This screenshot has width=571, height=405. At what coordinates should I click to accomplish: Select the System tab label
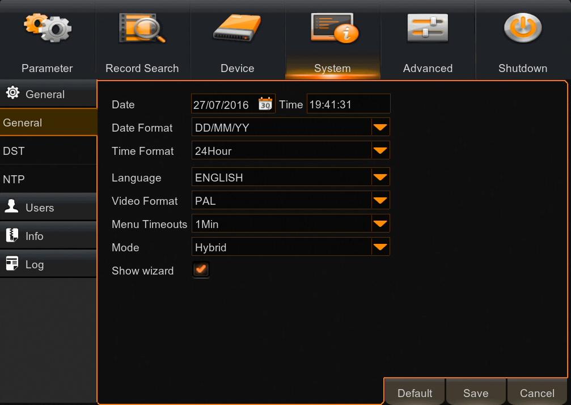click(x=332, y=68)
